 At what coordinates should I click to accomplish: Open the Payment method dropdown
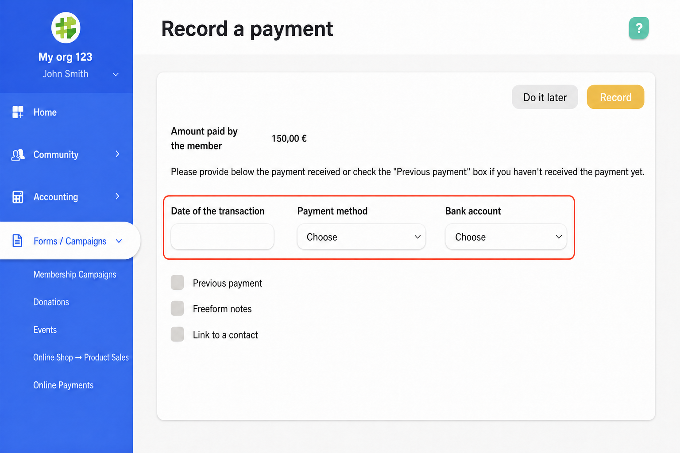[x=361, y=237]
